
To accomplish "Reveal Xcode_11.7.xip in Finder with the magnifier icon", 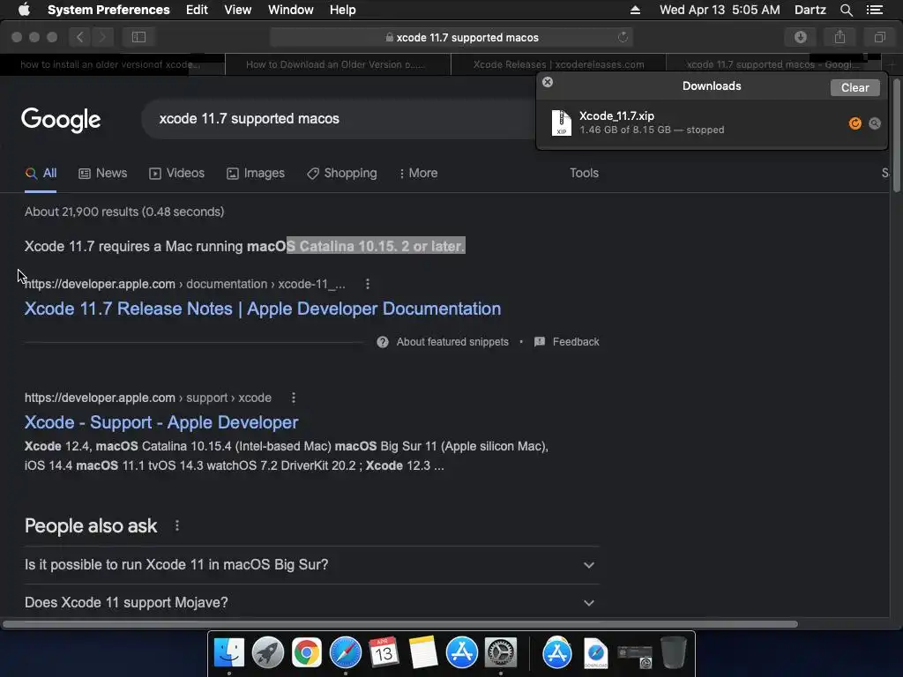I will pos(875,123).
